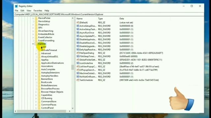Click the TaskScheduler string icon

pyautogui.click(x=78, y=80)
